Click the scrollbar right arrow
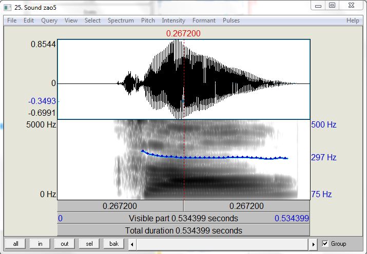This screenshot has height=254, width=367. 314,244
